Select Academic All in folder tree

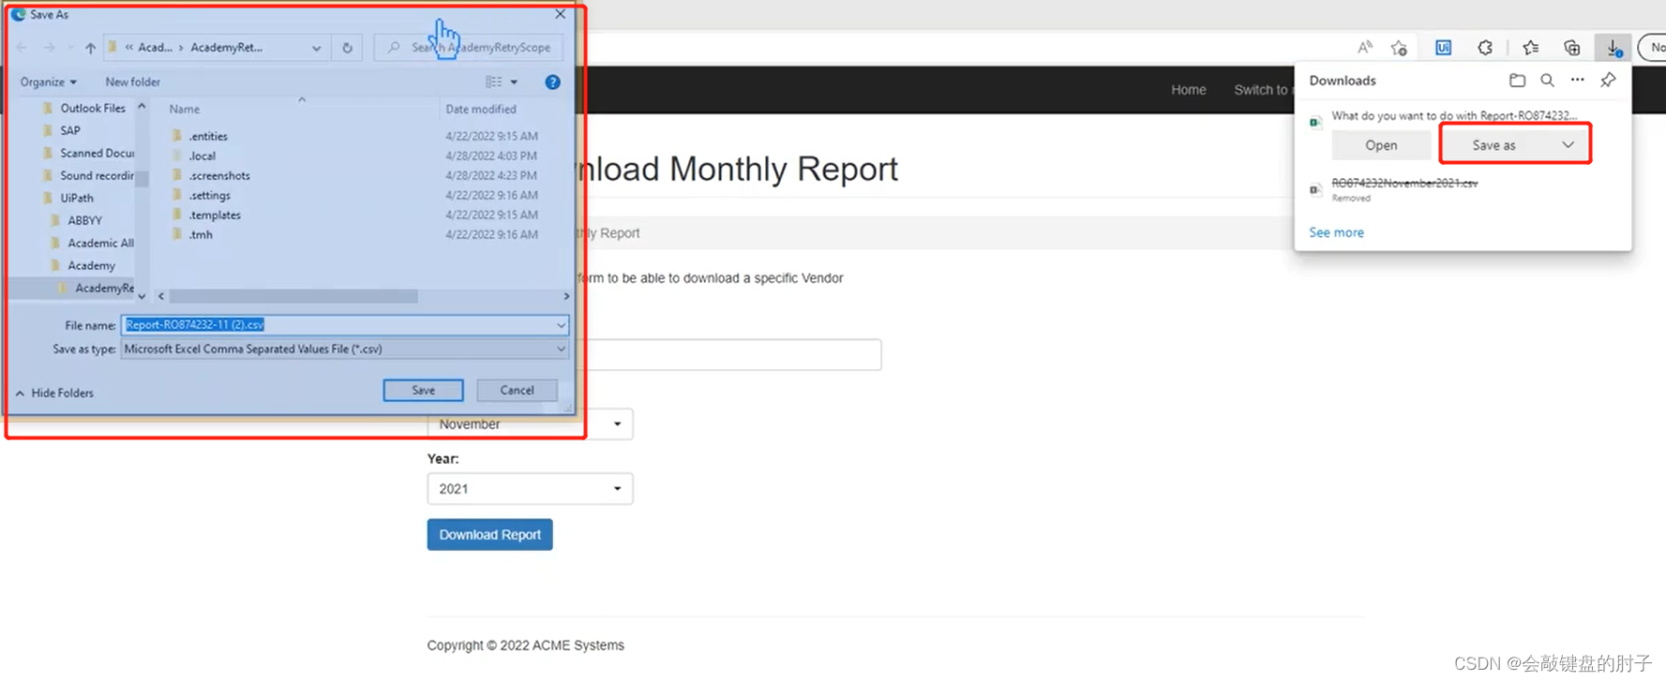(x=100, y=244)
